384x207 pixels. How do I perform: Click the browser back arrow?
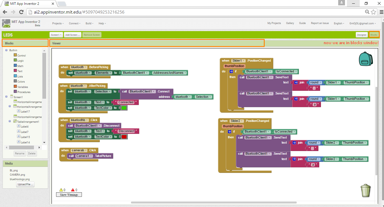(5, 12)
